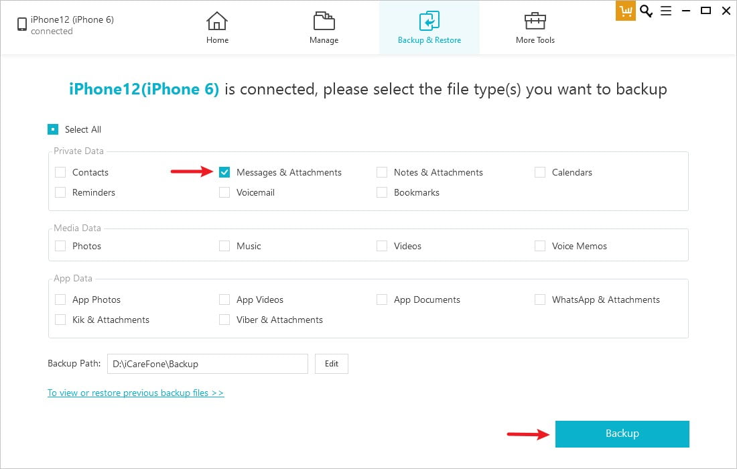Enable WhatsApp & Attachments backup

[540, 299]
